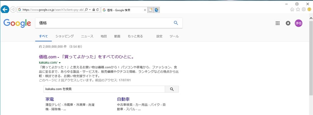The height and width of the screenshot is (115, 313).
Task: Open the 家電 sitelink
Action: [x=50, y=99]
